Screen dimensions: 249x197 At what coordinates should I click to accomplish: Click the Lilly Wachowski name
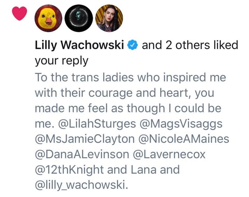(x=79, y=45)
